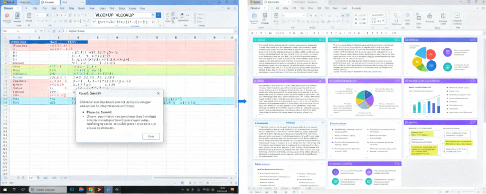
Task: Close the dialog using its X icon
Action: 159,93
